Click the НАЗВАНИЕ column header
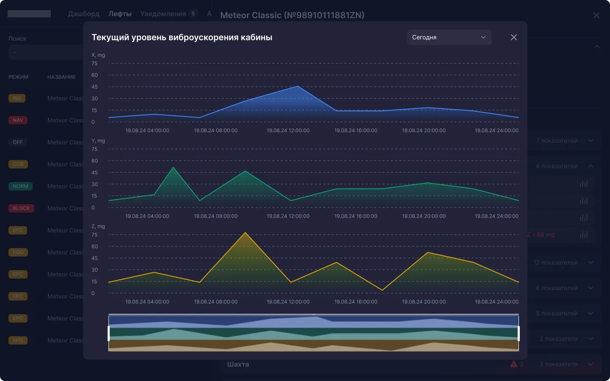The width and height of the screenshot is (610, 381). pyautogui.click(x=62, y=77)
